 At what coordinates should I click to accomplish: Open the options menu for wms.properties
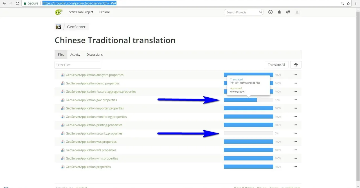[x=295, y=158]
